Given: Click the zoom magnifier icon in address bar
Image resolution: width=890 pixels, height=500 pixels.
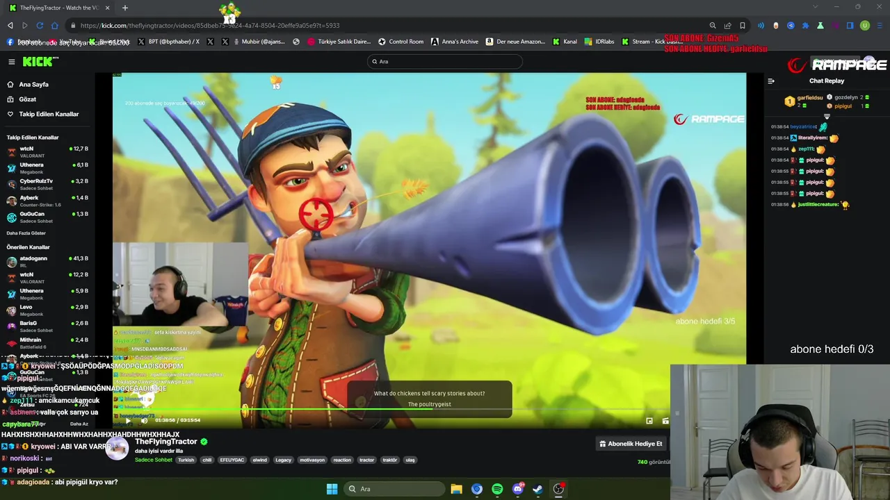Looking at the screenshot, I should 713,26.
